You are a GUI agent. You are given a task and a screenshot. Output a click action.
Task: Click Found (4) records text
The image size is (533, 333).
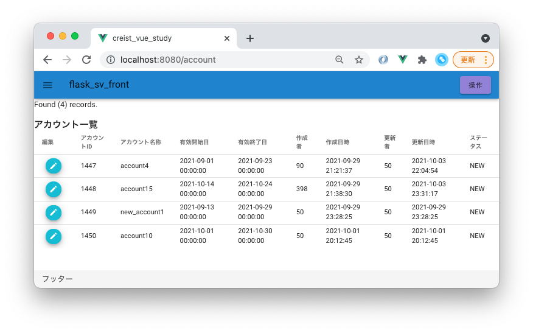pos(66,105)
